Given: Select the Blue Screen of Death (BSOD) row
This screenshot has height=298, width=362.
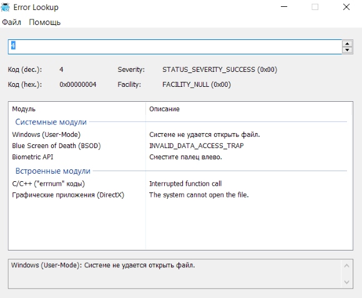Looking at the screenshot, I should [180, 146].
